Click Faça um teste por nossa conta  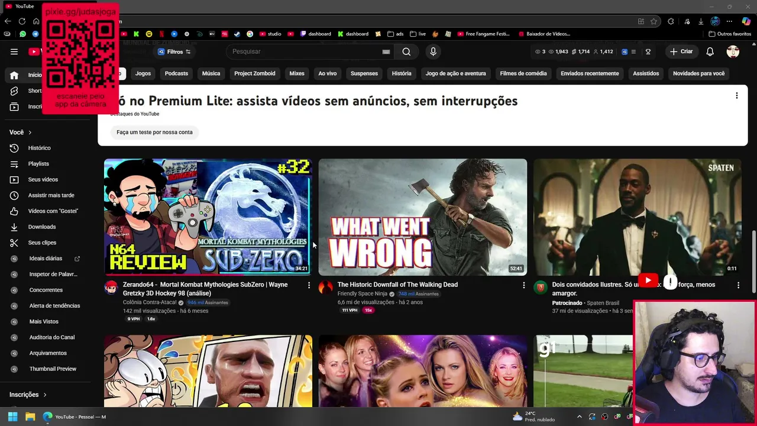pos(154,132)
